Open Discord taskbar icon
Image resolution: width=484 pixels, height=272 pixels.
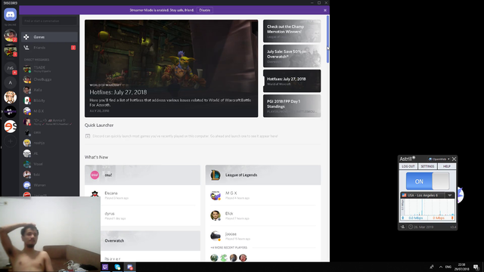coord(130,267)
